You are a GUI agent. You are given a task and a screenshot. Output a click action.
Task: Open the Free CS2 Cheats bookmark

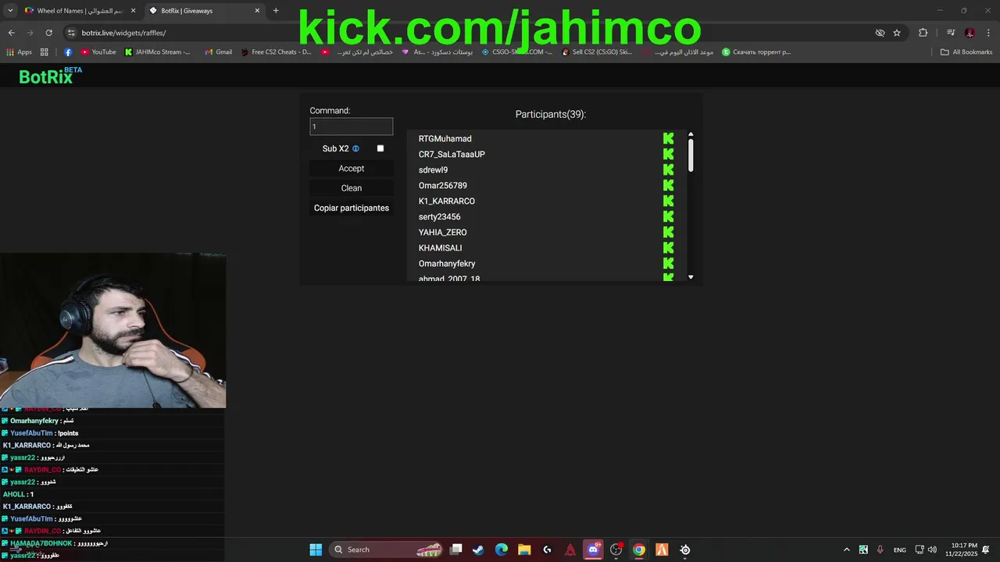[x=276, y=52]
